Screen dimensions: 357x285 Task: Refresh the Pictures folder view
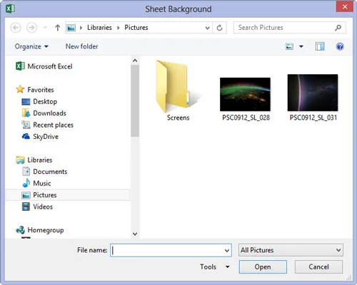pos(219,28)
